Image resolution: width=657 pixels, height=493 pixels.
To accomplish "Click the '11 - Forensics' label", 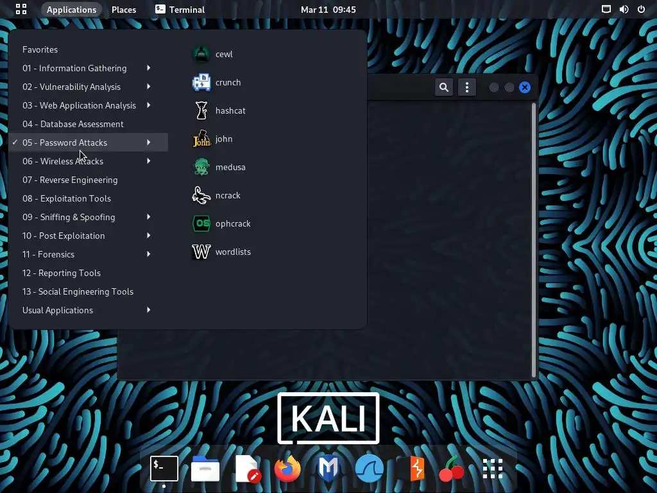I will point(48,254).
